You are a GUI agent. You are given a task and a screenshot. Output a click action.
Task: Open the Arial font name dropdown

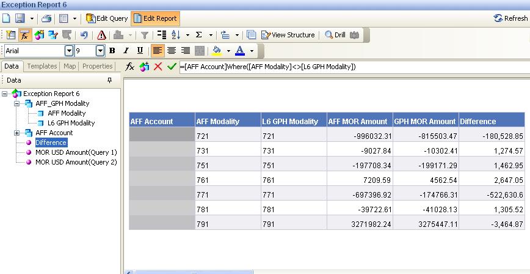(x=69, y=51)
